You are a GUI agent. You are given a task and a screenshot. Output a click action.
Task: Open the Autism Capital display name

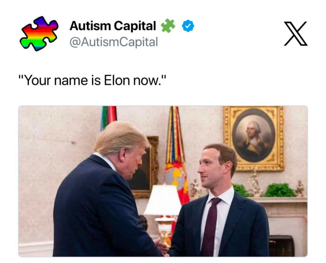113,26
